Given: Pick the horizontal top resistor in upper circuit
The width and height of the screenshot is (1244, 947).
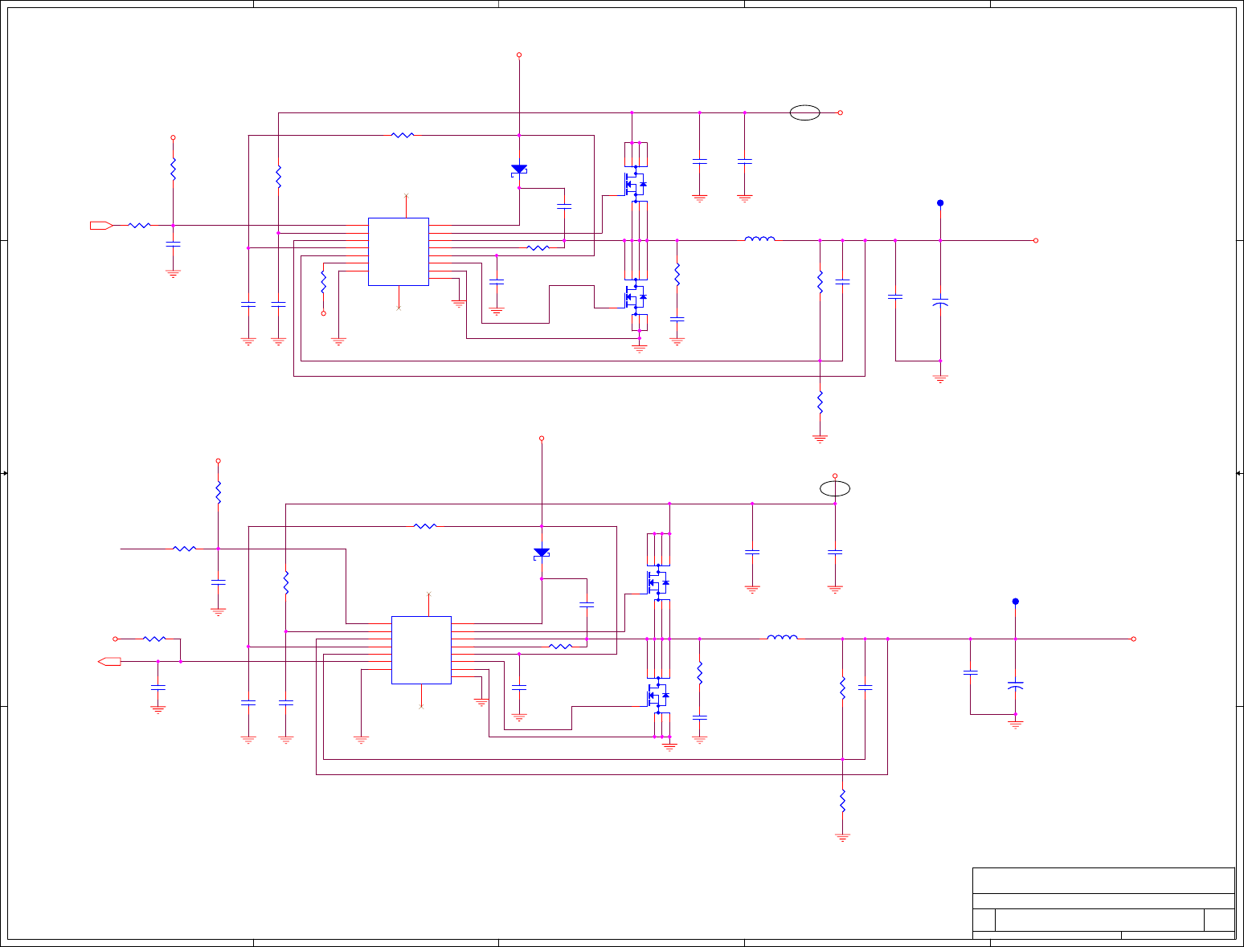Looking at the screenshot, I should pos(403,136).
